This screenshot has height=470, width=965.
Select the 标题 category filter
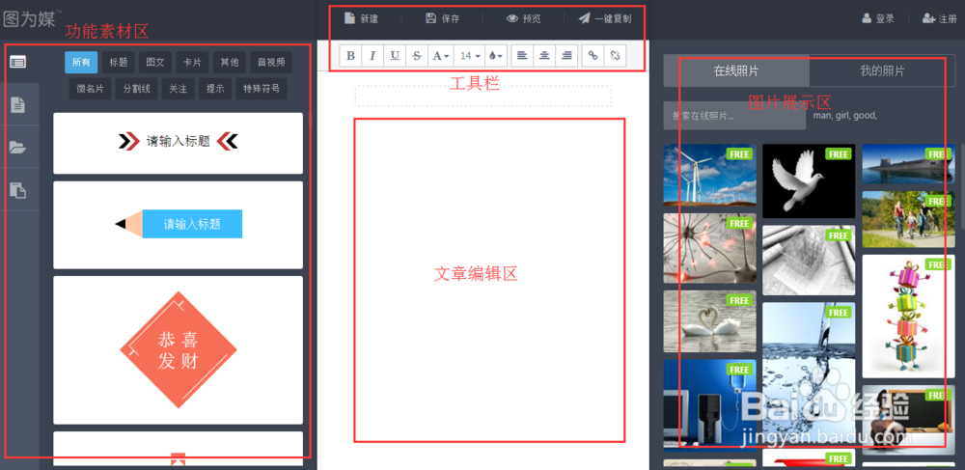[x=118, y=62]
